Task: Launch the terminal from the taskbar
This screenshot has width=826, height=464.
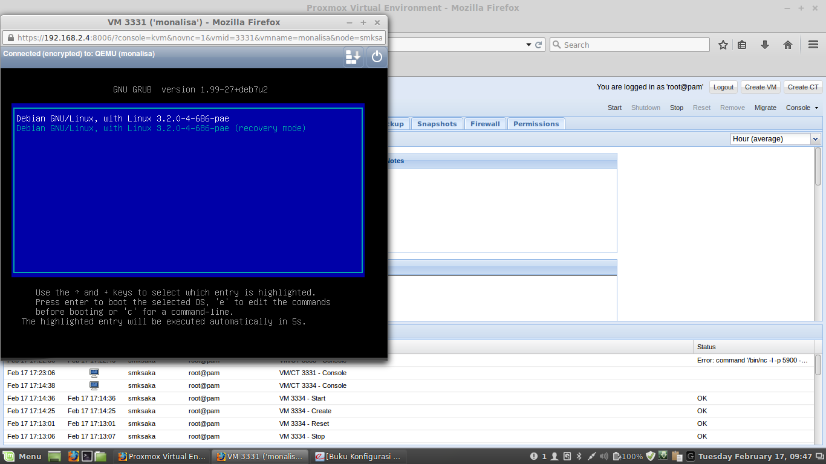Action: point(87,456)
